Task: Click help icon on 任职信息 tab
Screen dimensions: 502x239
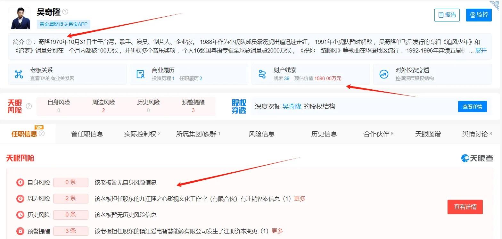Action: click(x=42, y=133)
